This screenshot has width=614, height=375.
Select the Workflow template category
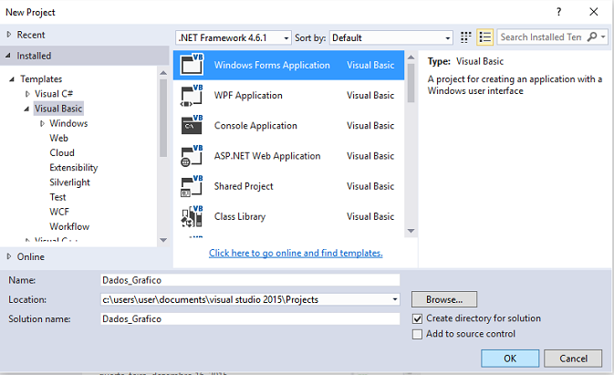coord(69,226)
